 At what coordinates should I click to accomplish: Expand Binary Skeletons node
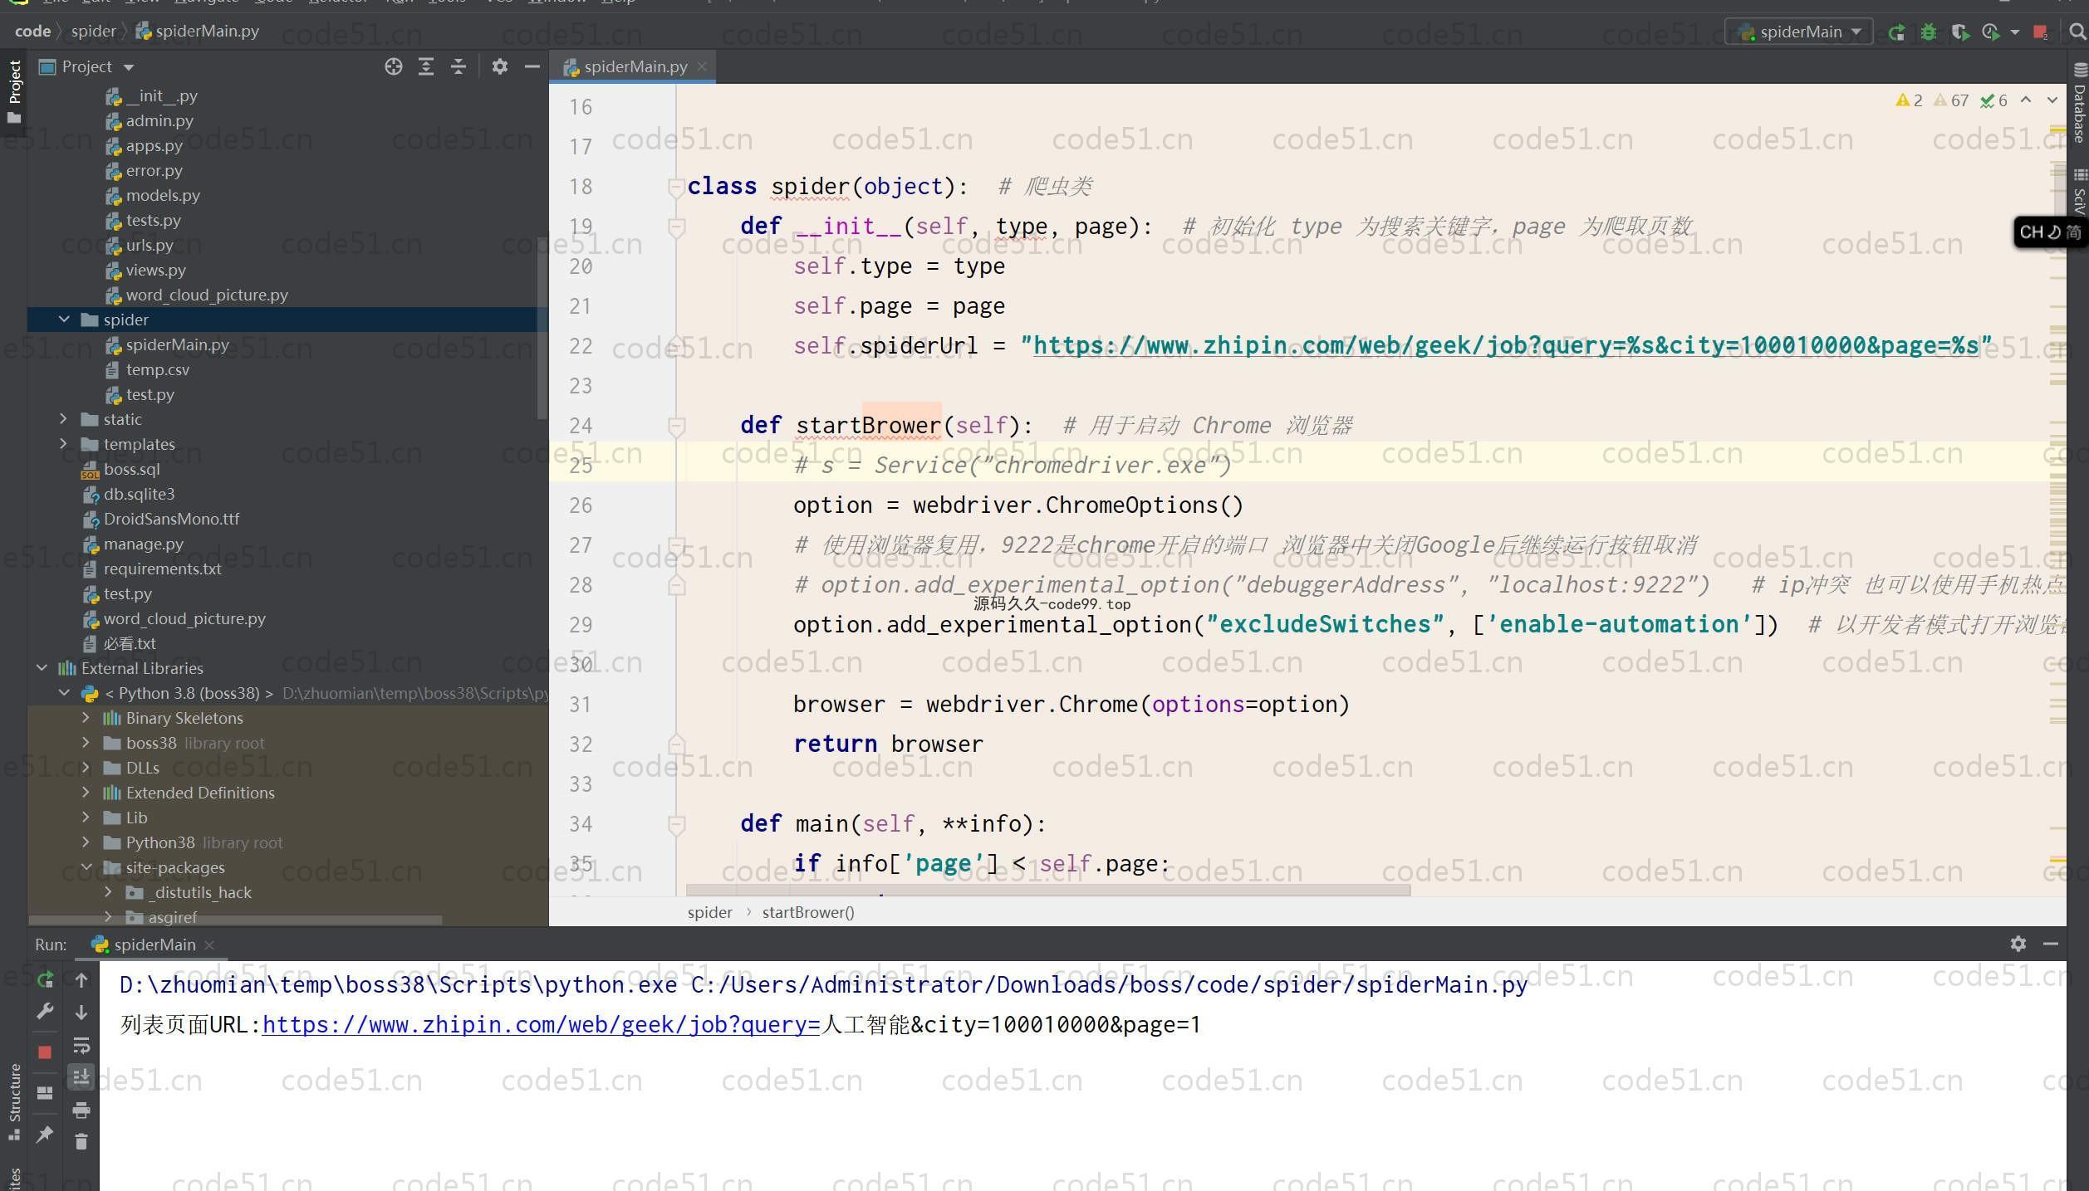click(86, 718)
